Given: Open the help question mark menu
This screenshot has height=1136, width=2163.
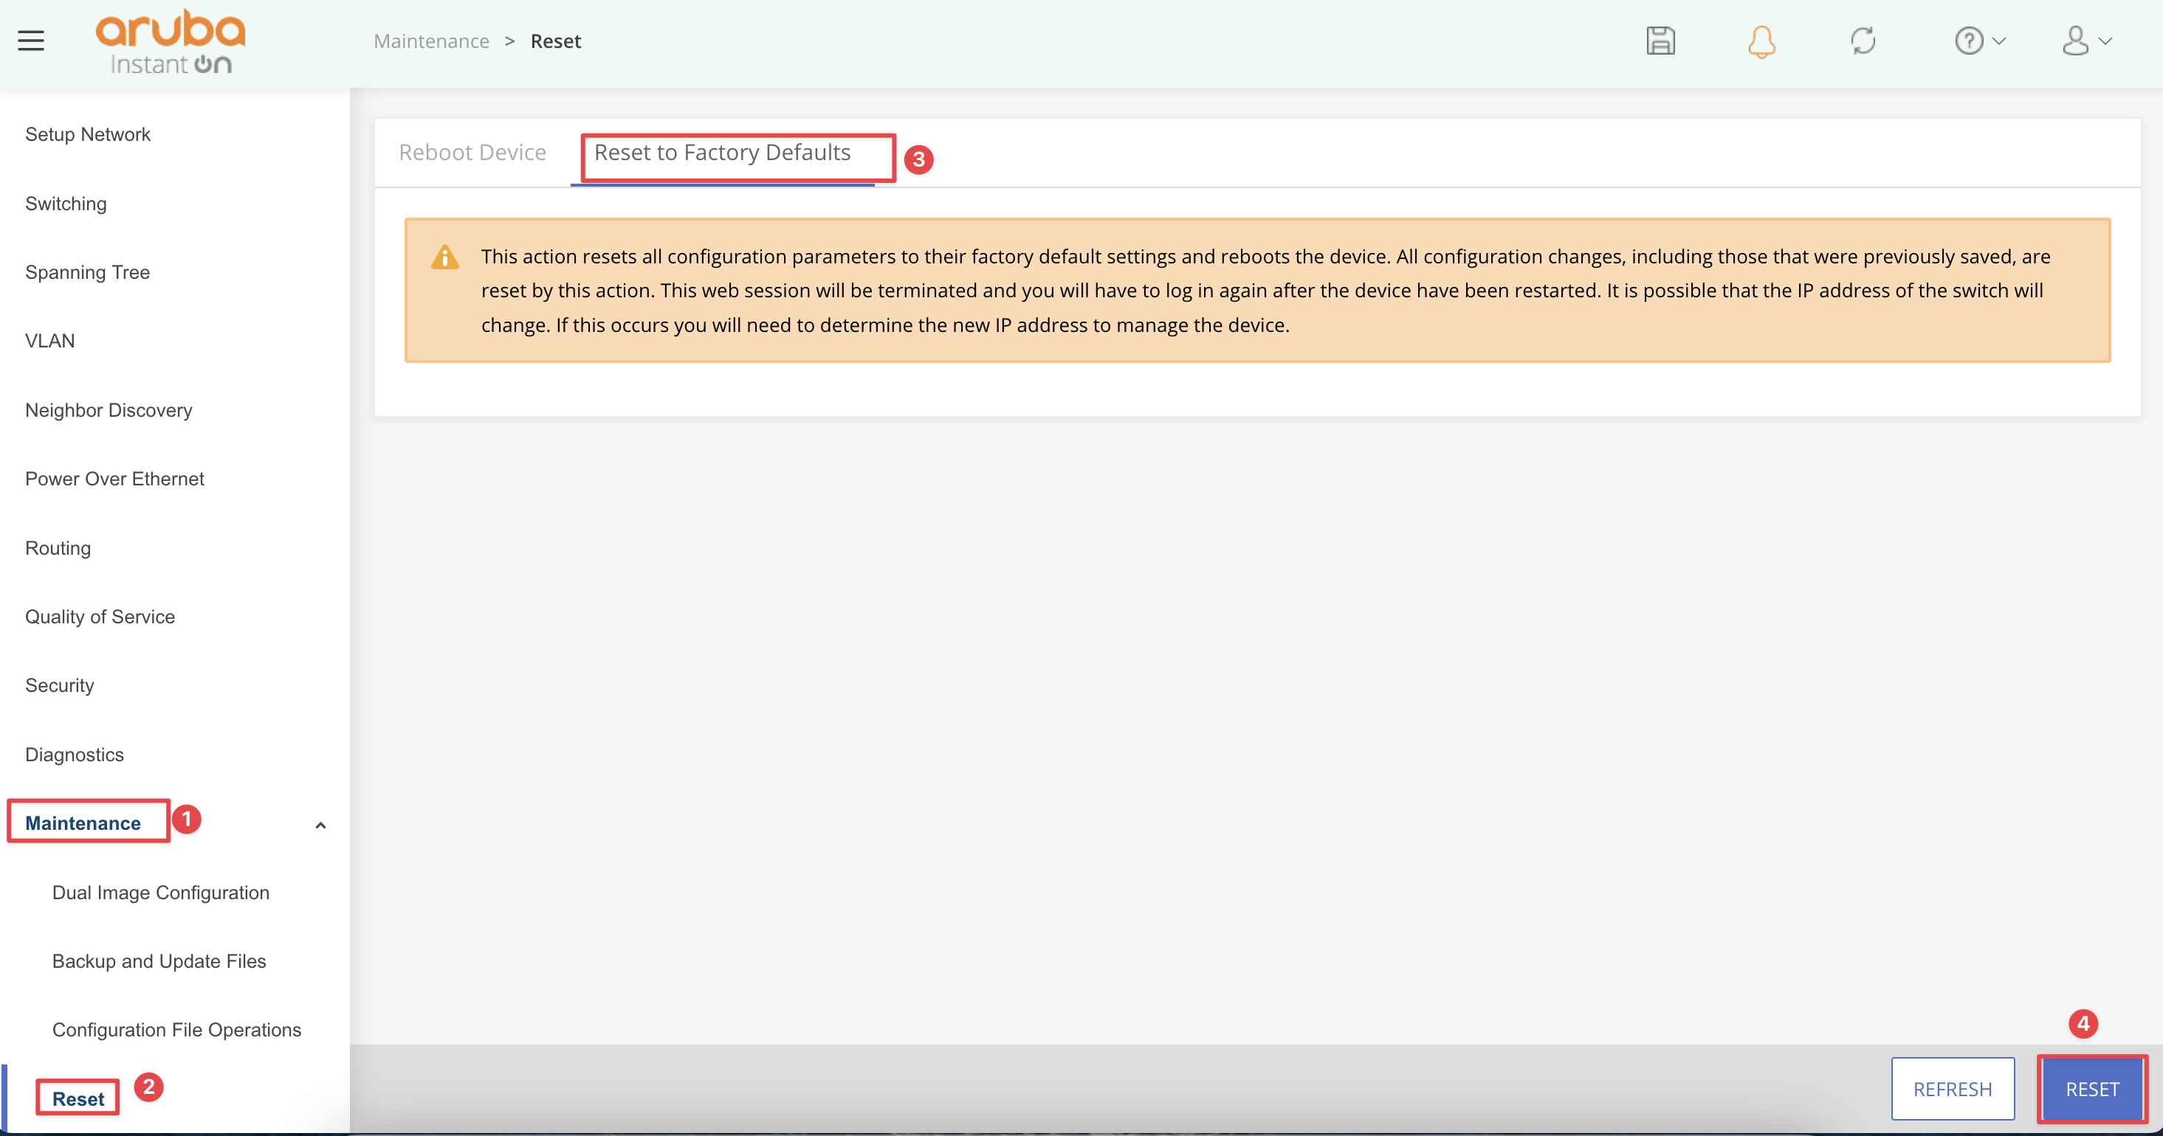Looking at the screenshot, I should tap(1979, 41).
